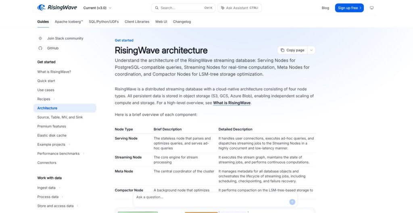Open the Changelog tab
The image size is (413, 213).
(x=182, y=22)
